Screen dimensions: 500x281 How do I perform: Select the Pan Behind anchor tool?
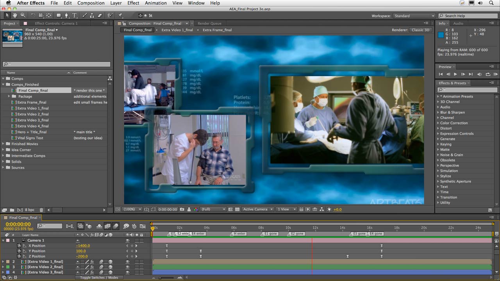click(49, 16)
